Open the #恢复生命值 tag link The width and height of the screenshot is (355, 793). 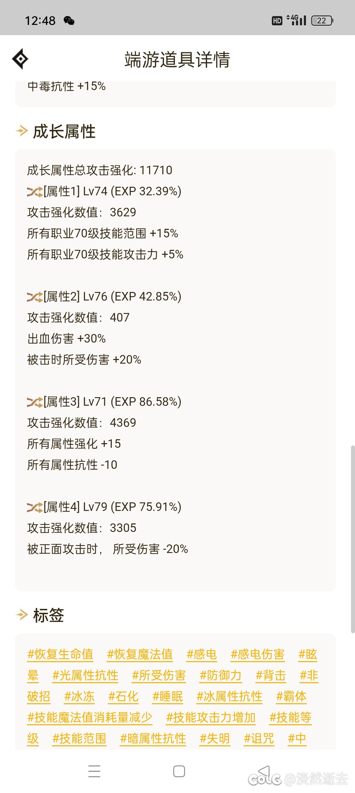coord(60,654)
